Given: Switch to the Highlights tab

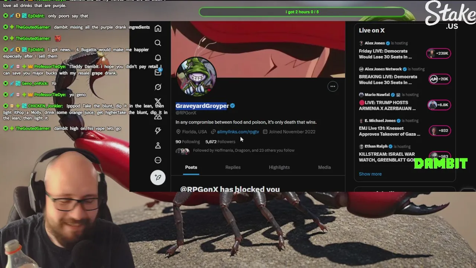Looking at the screenshot, I should [x=279, y=167].
